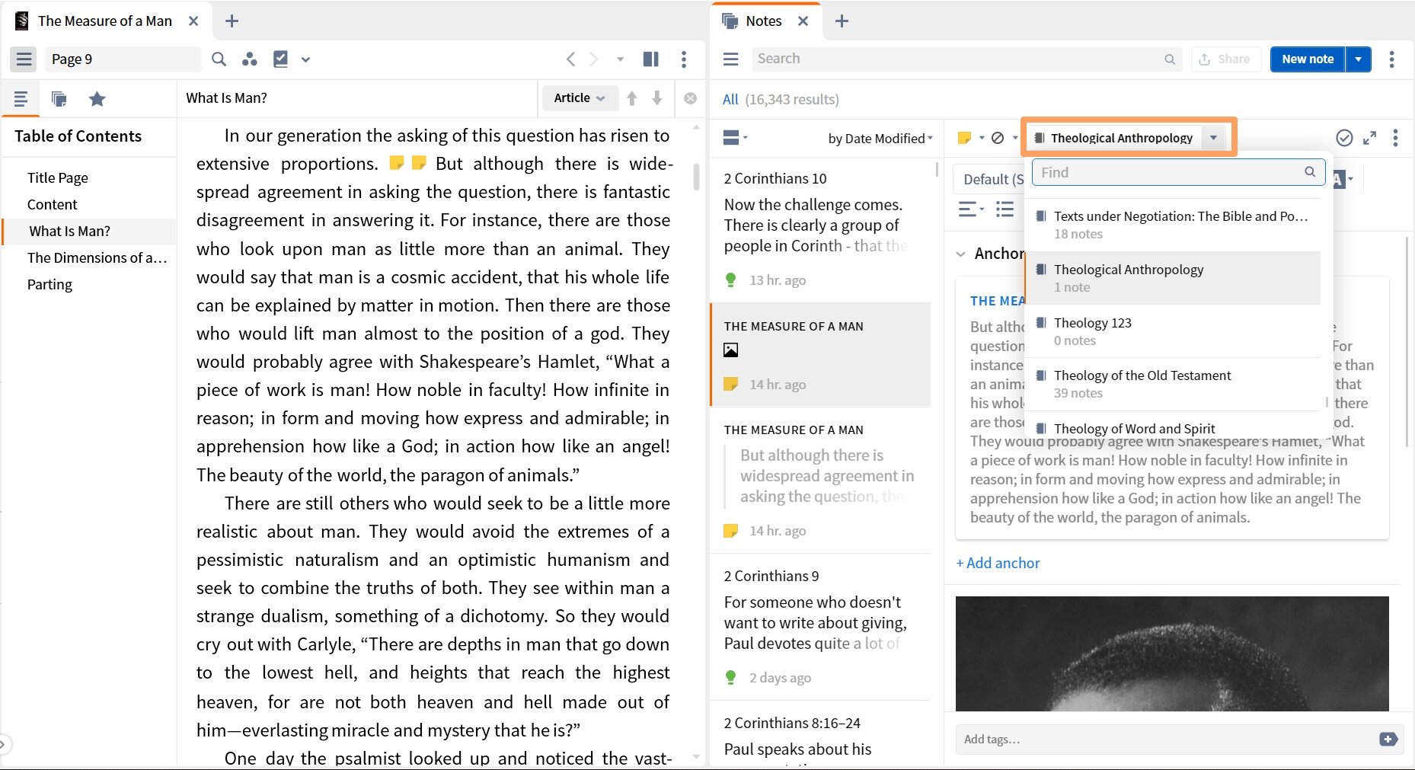1415x770 pixels.
Task: Show the Table of Contents sidebar tab
Action: [21, 98]
